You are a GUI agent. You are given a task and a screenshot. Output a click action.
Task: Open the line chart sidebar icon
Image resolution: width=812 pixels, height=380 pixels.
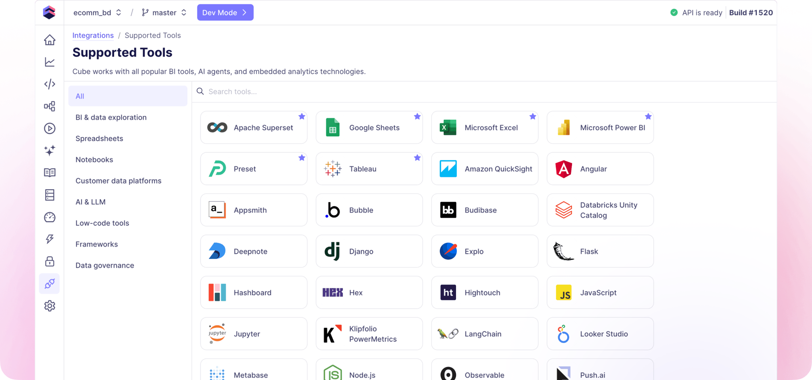pyautogui.click(x=50, y=62)
